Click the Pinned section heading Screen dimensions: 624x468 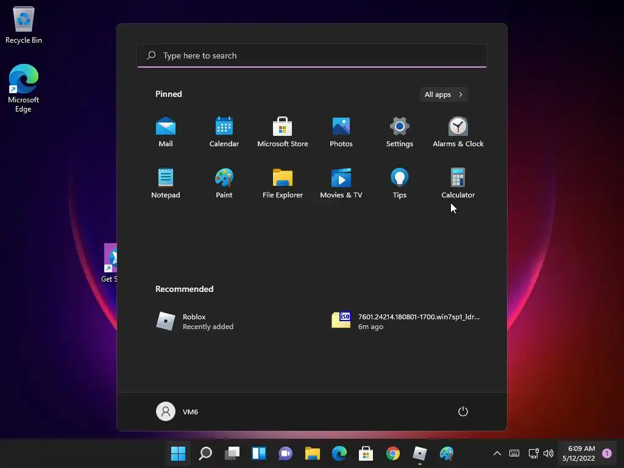[168, 94]
